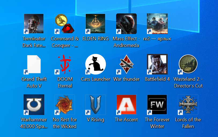218x137 pixels.
Task: Click the 'ELDEN RING' text label
Action: coord(95,39)
